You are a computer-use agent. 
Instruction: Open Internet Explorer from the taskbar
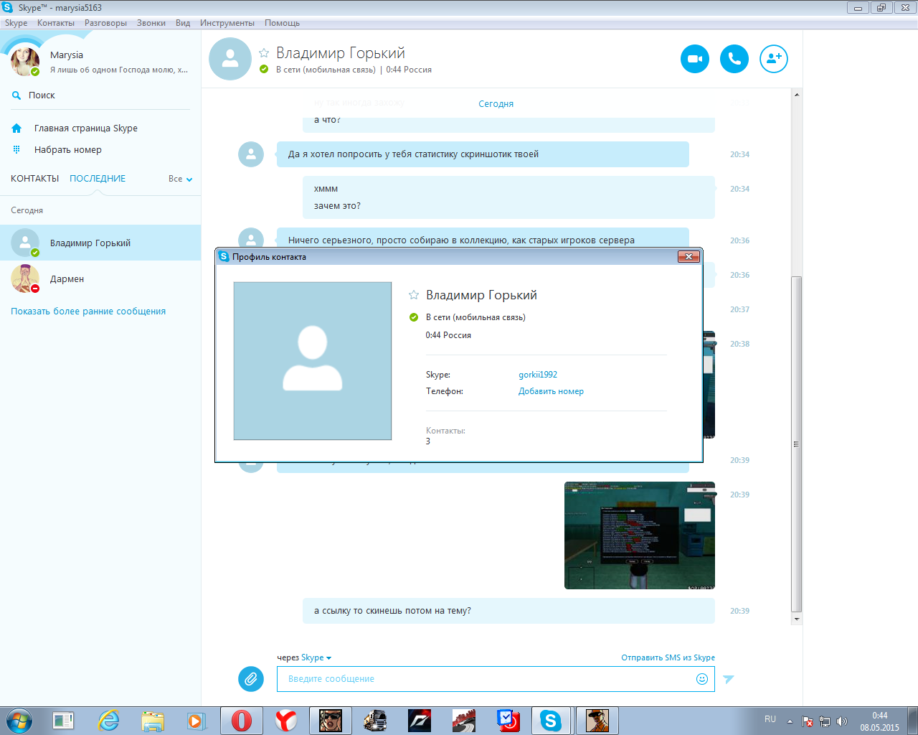point(109,721)
